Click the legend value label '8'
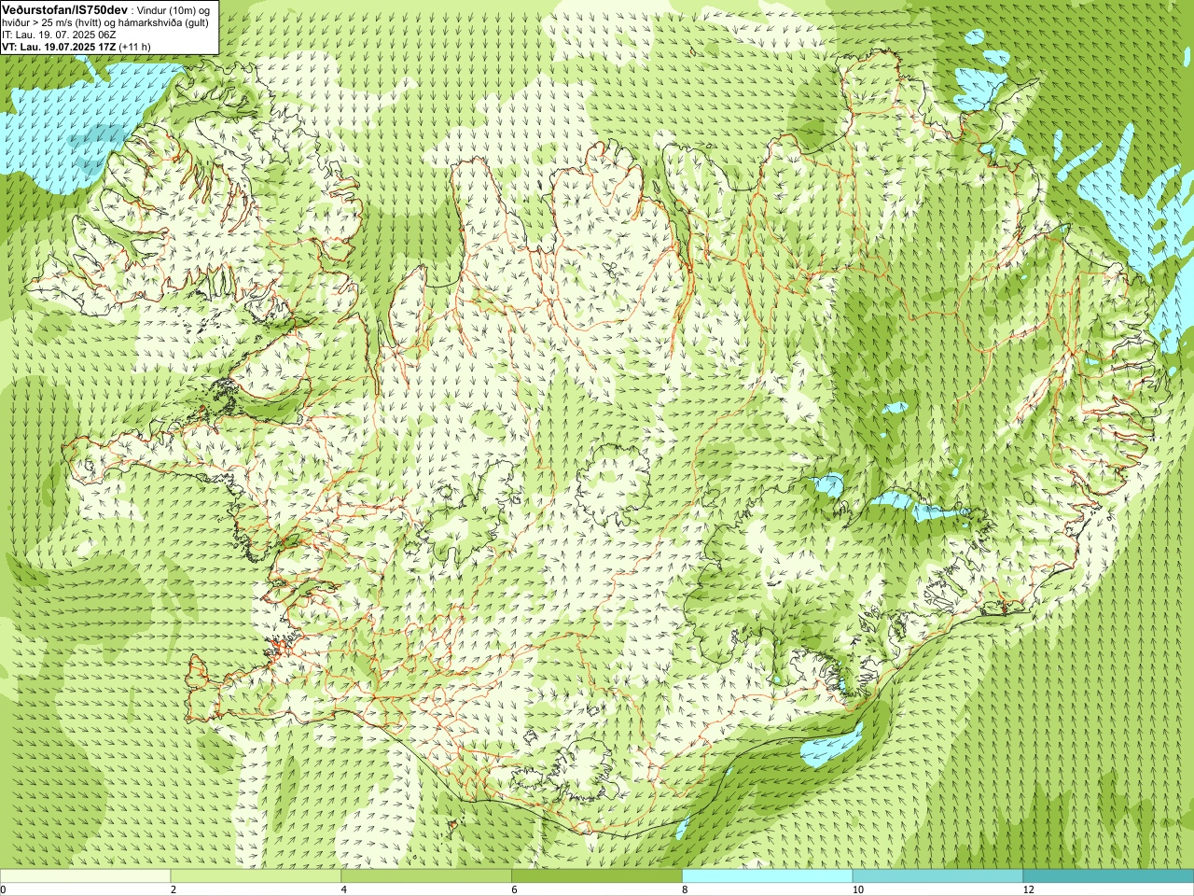Screen dimensions: 1194x896 (685, 890)
